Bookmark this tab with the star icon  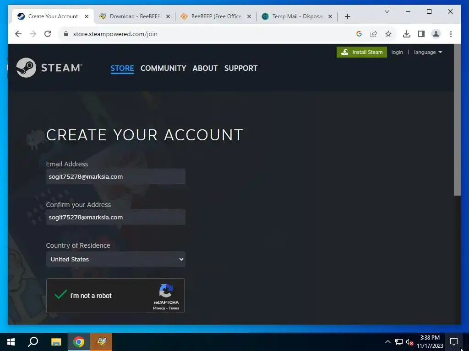388,34
